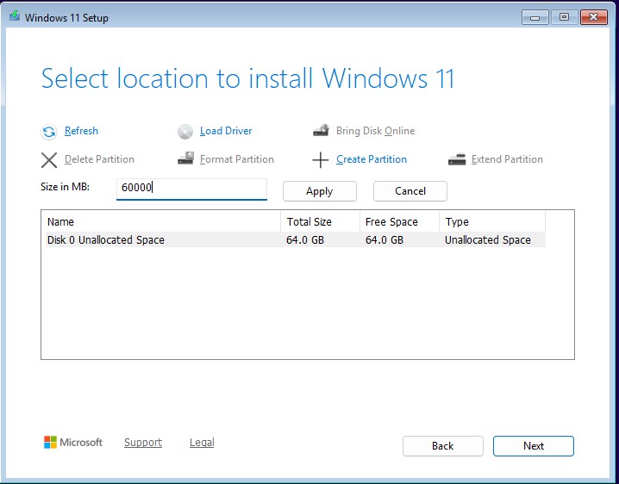
Task: Click the Total Size column header
Action: [x=320, y=222]
